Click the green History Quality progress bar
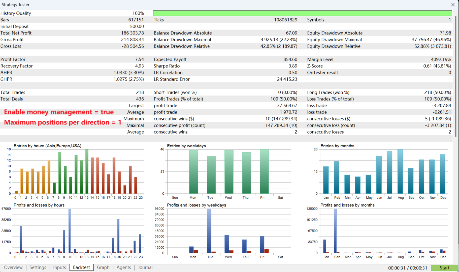The width and height of the screenshot is (459, 272). (x=303, y=13)
